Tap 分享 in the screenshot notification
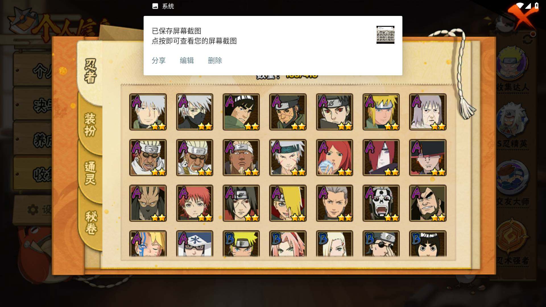Viewport: 546px width, 307px height. pyautogui.click(x=159, y=61)
